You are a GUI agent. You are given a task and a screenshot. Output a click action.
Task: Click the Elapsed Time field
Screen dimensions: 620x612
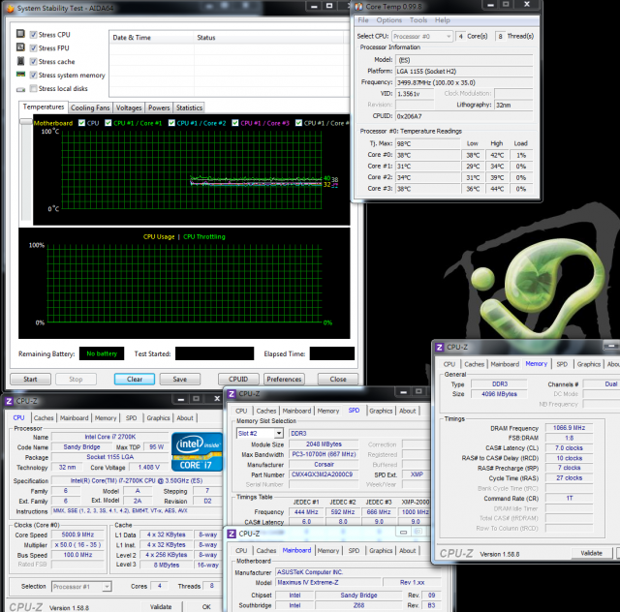coord(332,353)
